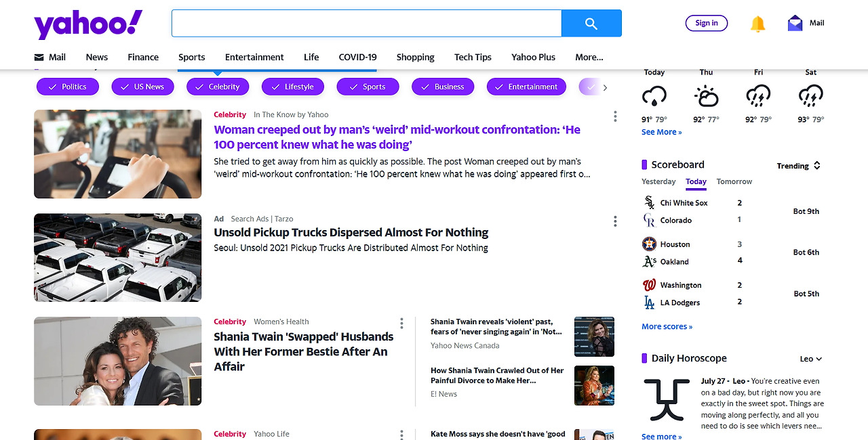The image size is (868, 440).
Task: Click the gym workout article thumbnail
Action: 118,154
